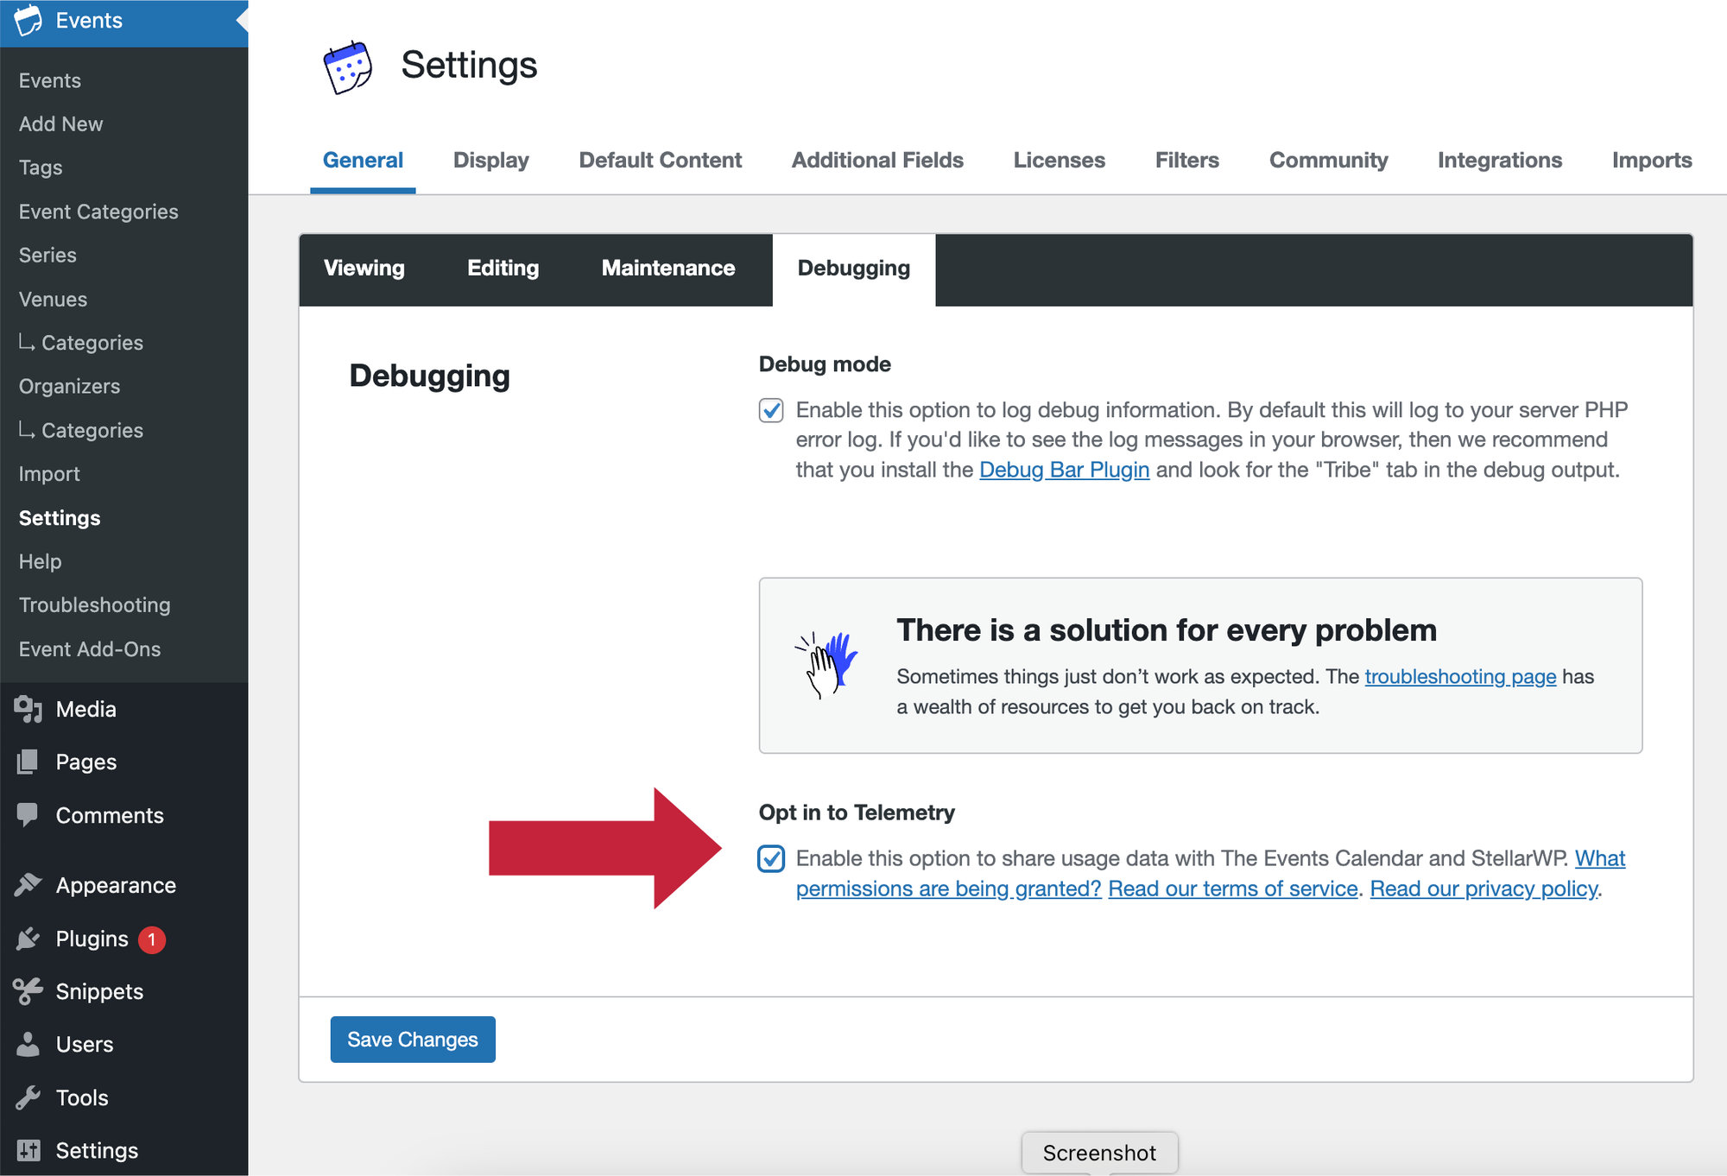Uncheck the Debug mode checkbox
Screen dimensions: 1727x1176
(x=771, y=412)
